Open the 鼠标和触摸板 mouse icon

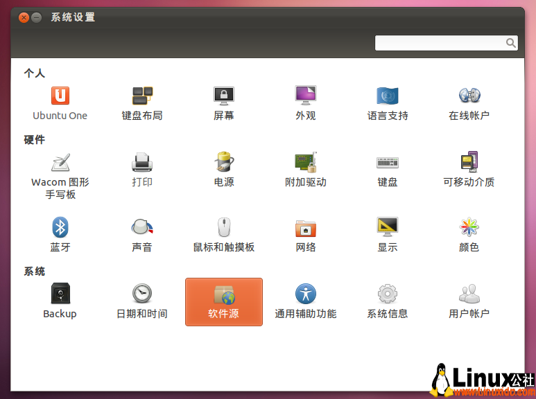pos(224,227)
